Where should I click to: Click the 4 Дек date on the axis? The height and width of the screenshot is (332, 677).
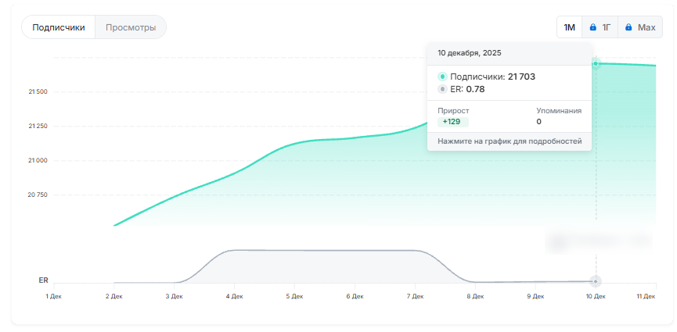234,297
